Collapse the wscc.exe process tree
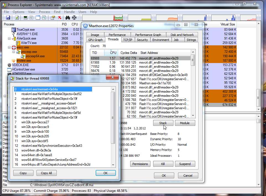Viewport: 266px width, 196px height. (9, 48)
